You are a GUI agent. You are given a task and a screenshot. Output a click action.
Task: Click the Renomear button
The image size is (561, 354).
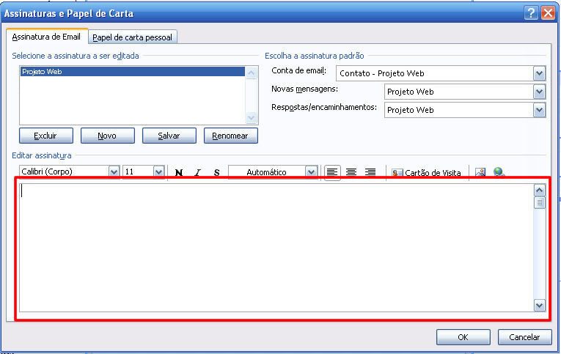(x=230, y=136)
